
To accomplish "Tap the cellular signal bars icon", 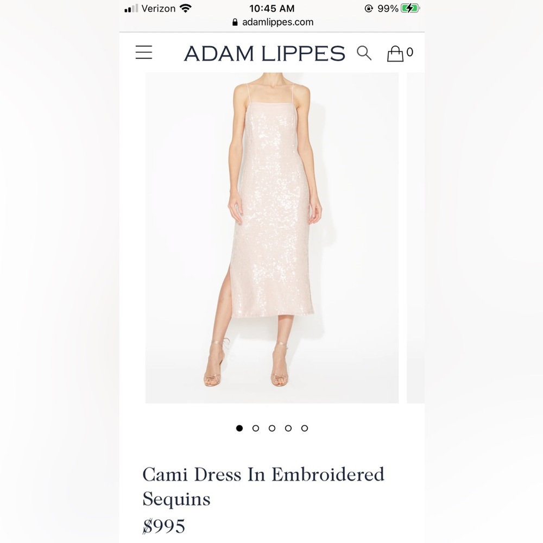I will click(x=132, y=8).
